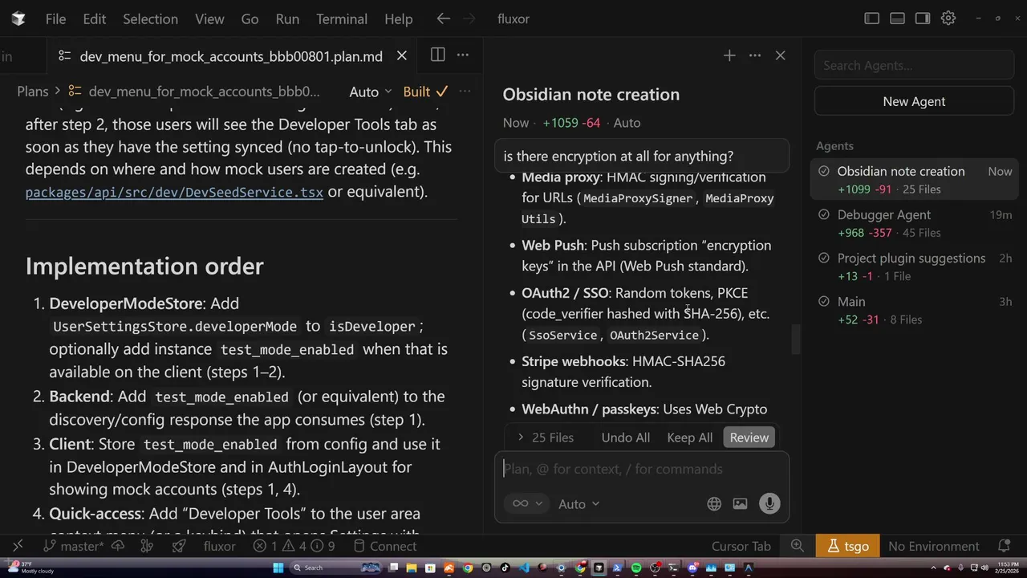Open the Selection menu
Screen dimensions: 1027x578
pyautogui.click(x=150, y=18)
